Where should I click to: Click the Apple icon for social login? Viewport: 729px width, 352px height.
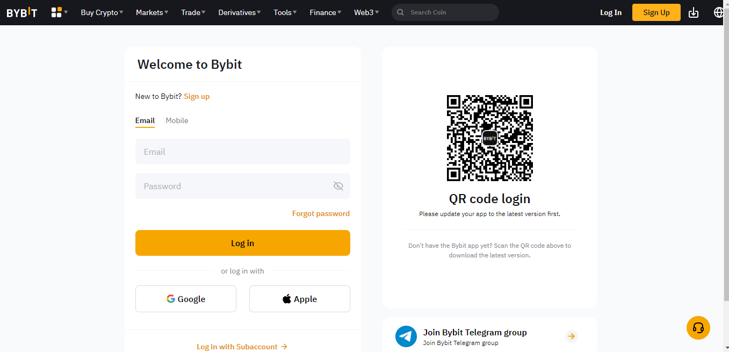point(286,298)
